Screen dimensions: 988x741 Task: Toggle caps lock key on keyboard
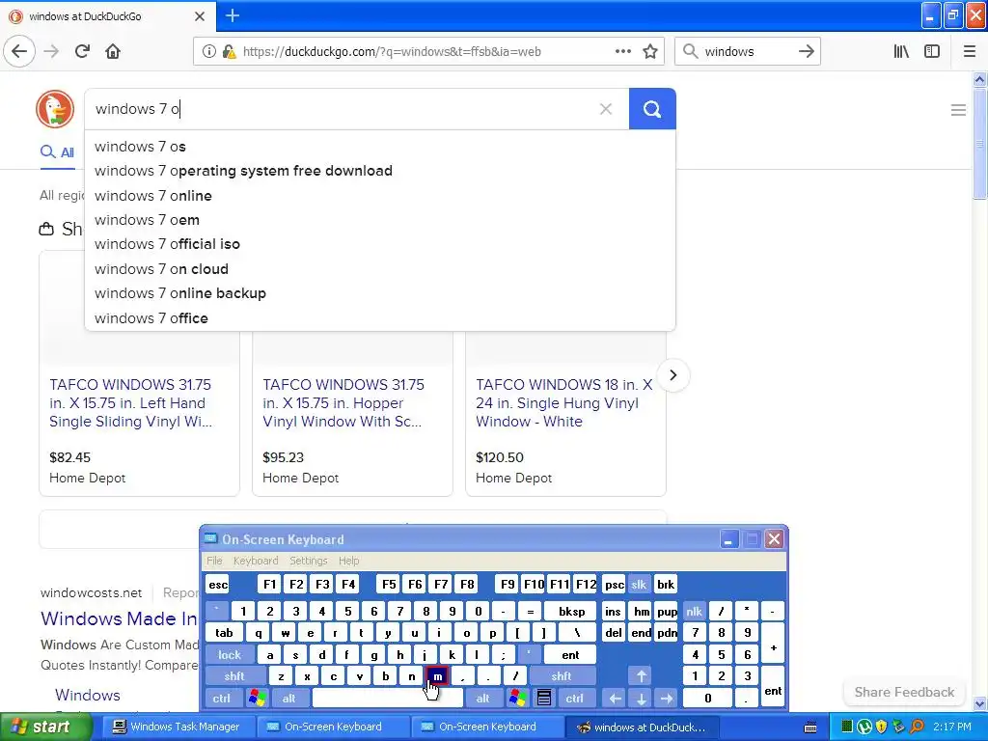[230, 655]
